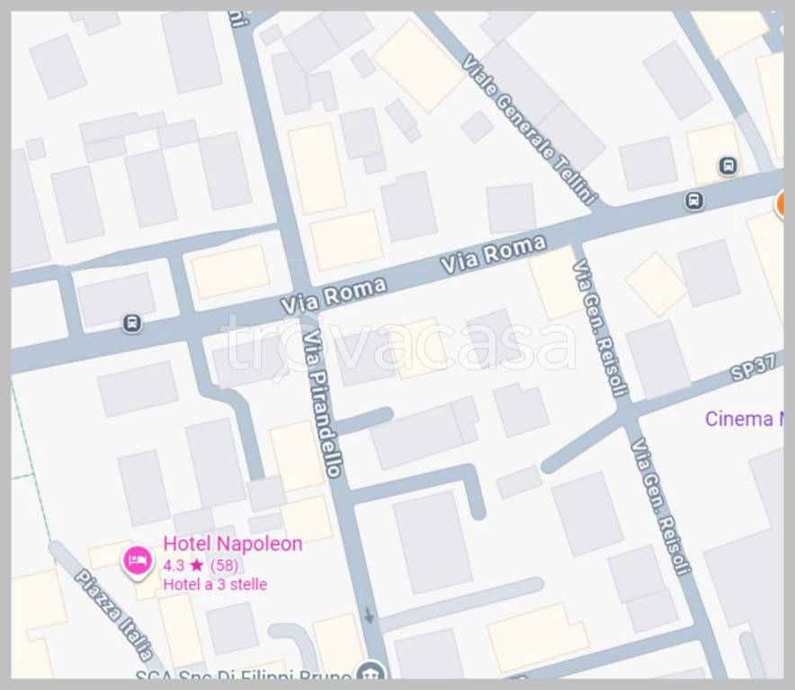This screenshot has height=690, width=795.
Task: Click the star in the hotel rating
Action: [x=196, y=565]
